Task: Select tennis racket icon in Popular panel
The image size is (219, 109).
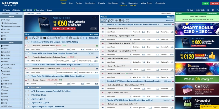Action: pyautogui.click(x=113, y=20)
